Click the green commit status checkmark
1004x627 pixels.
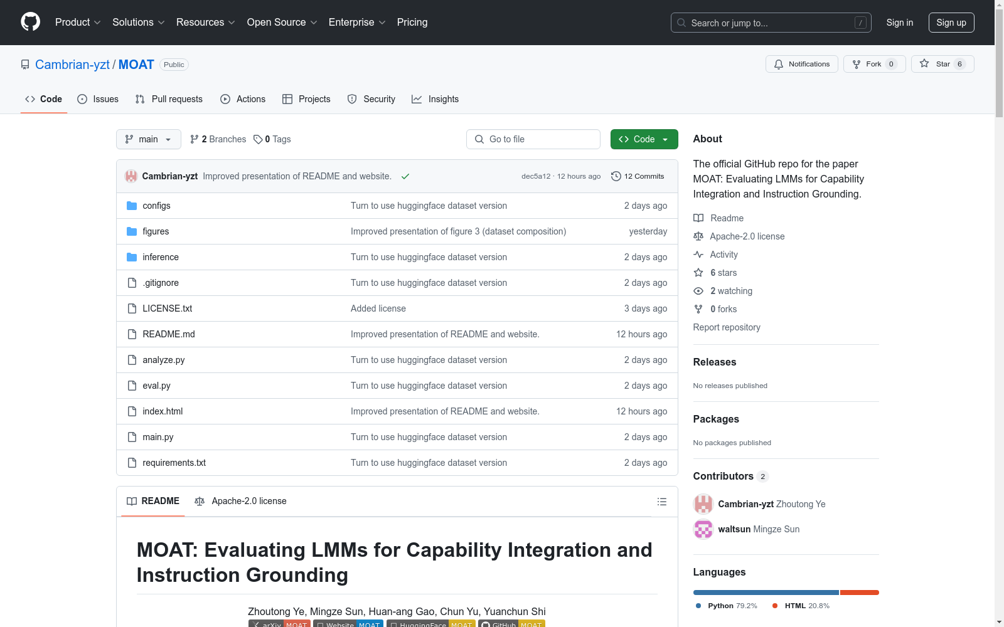click(x=405, y=176)
